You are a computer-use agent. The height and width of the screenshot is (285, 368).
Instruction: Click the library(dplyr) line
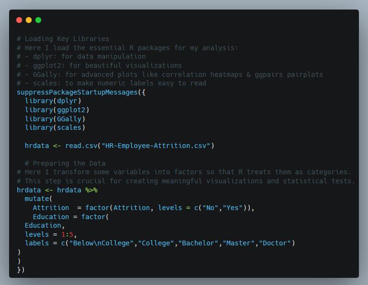(53, 101)
